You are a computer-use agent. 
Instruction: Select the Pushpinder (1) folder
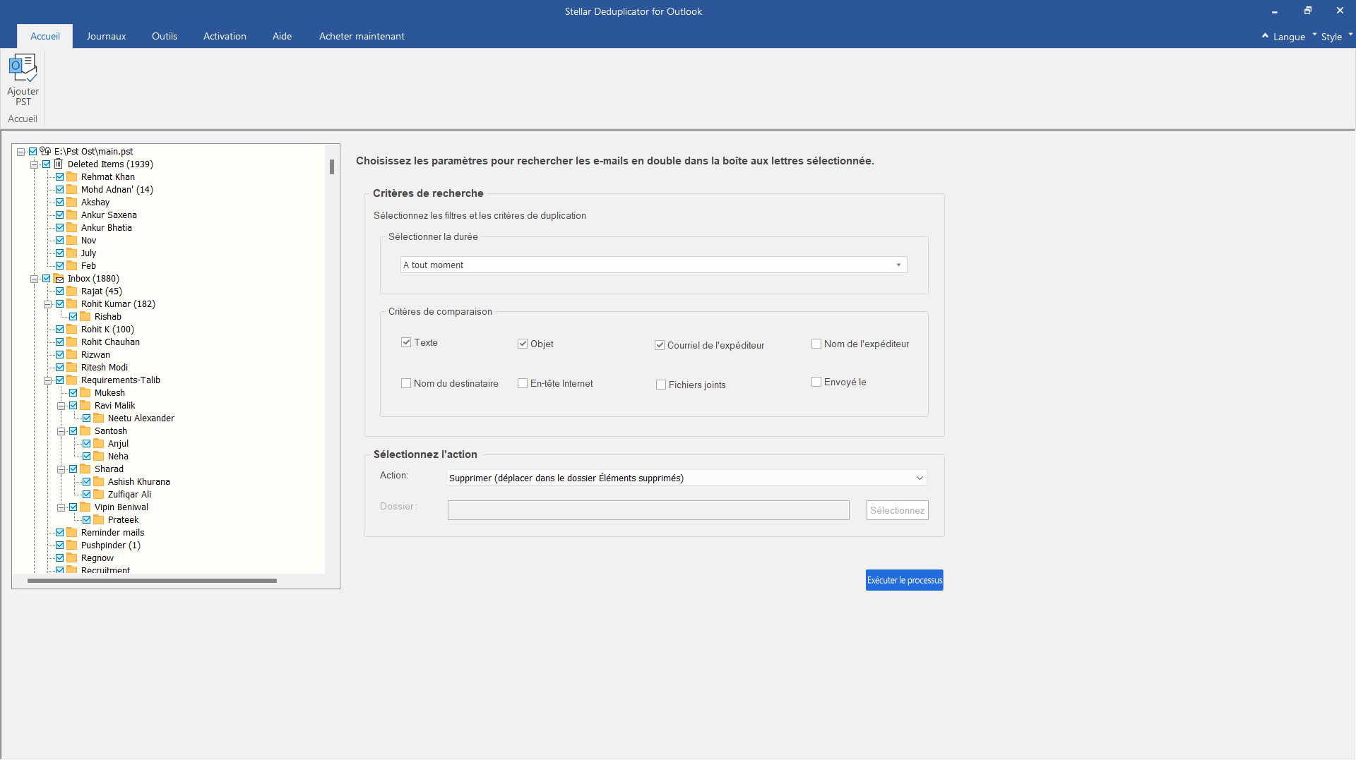[110, 545]
